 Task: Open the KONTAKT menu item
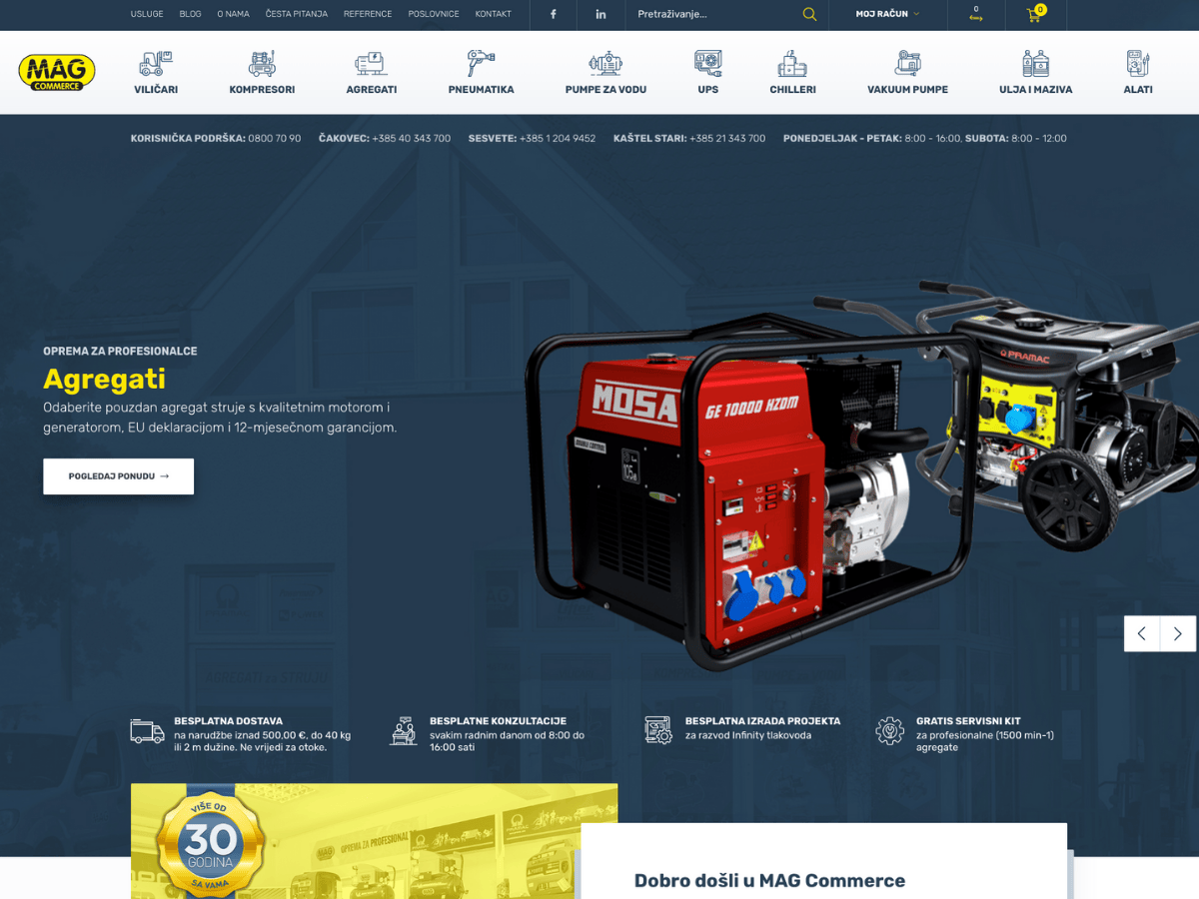tap(493, 14)
